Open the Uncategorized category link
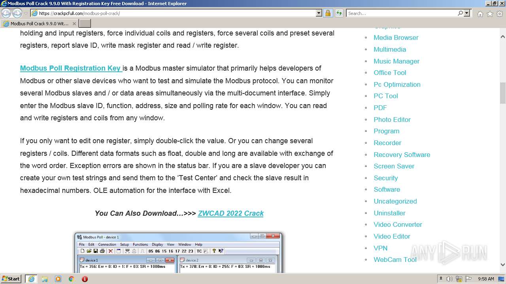Screen dimensions: 506x284 pyautogui.click(x=395, y=201)
